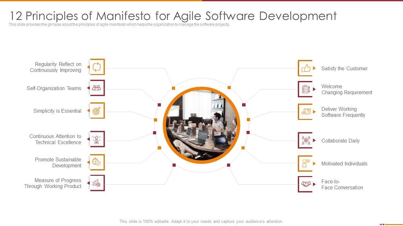This screenshot has height=226, width=403.
Task: Select the subtitle about agile manifesto principles
Action: 120,24
